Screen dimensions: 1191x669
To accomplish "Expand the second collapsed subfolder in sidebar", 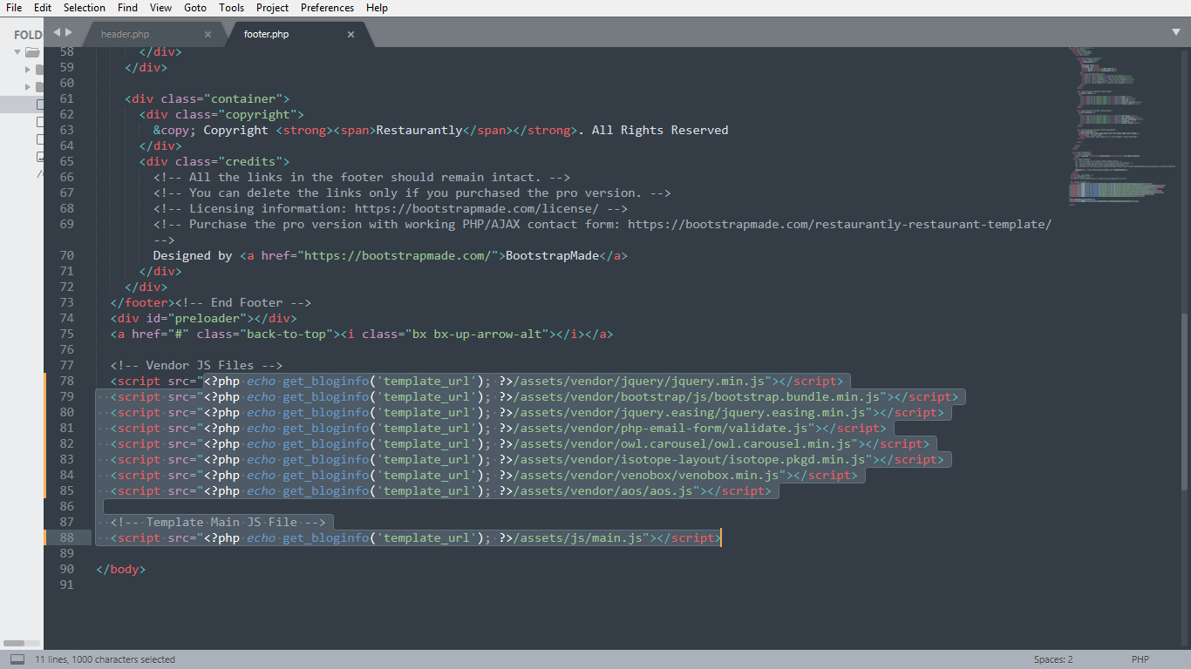I will click(28, 87).
